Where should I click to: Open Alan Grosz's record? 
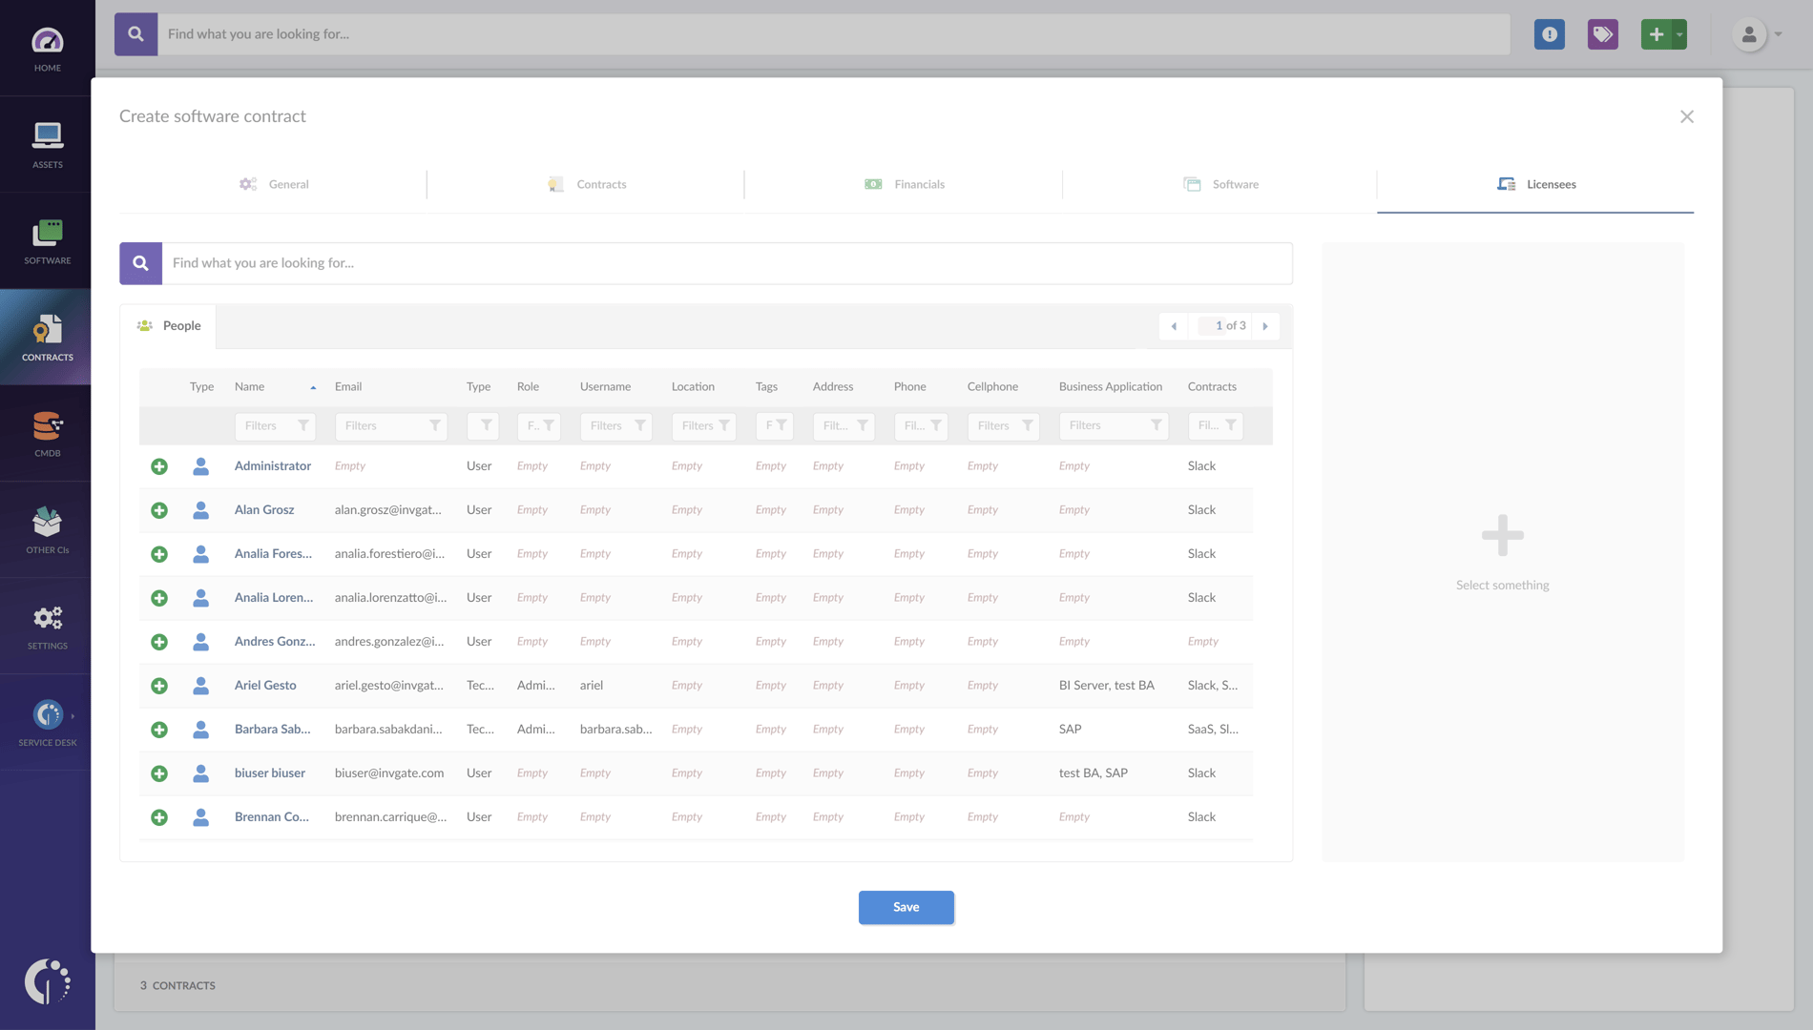[x=263, y=509]
